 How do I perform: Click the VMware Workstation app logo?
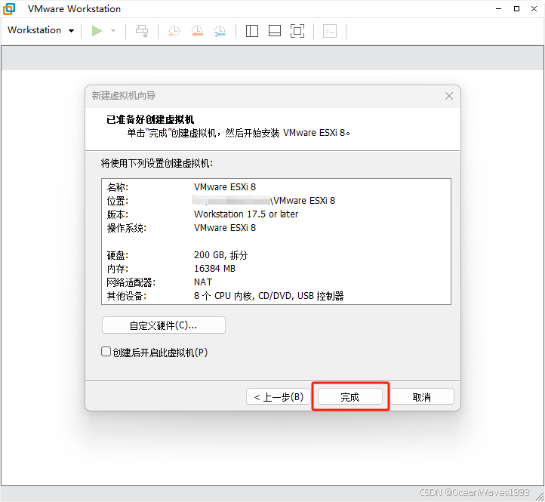tap(9, 9)
